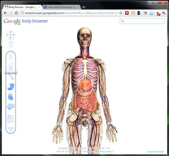Select the circulatory layer heart icon
169x156 pixels.
click(x=11, y=97)
